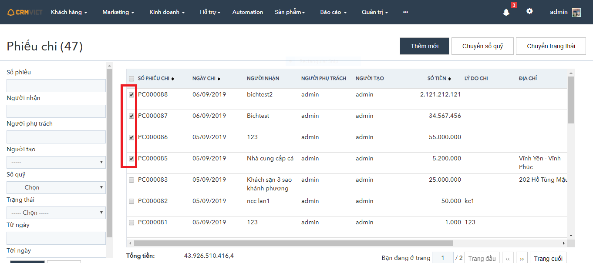Uncheck the PC000086 row checkbox
The width and height of the screenshot is (593, 263).
[x=131, y=137]
